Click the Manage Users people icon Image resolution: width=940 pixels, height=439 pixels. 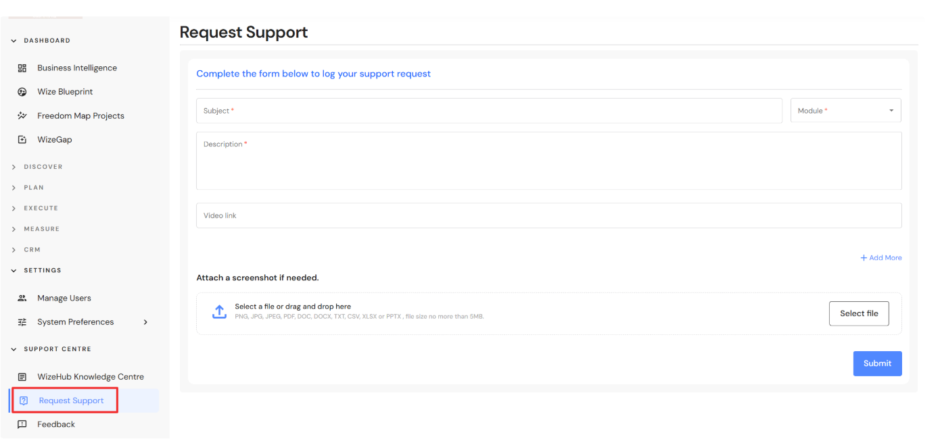coord(22,299)
